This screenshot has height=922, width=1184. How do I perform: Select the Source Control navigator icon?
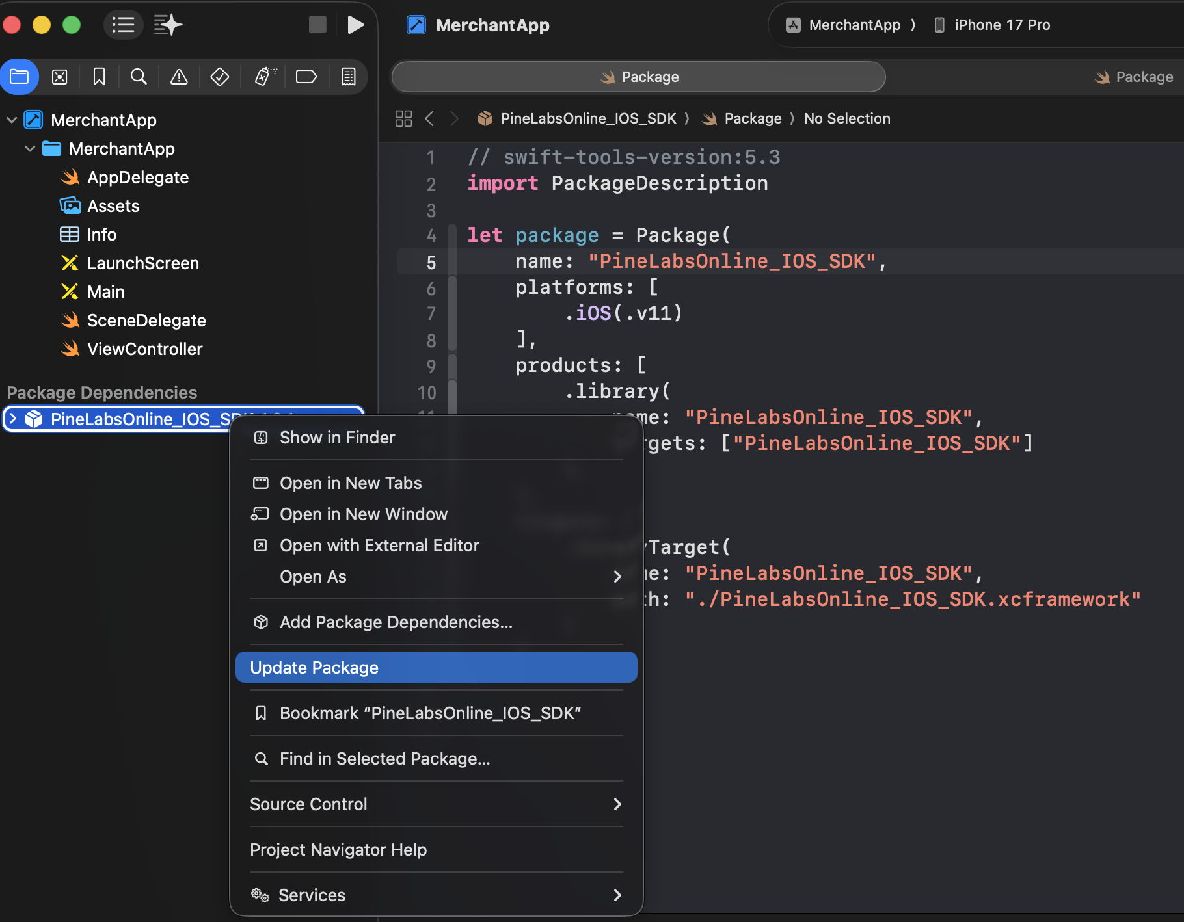coord(60,77)
